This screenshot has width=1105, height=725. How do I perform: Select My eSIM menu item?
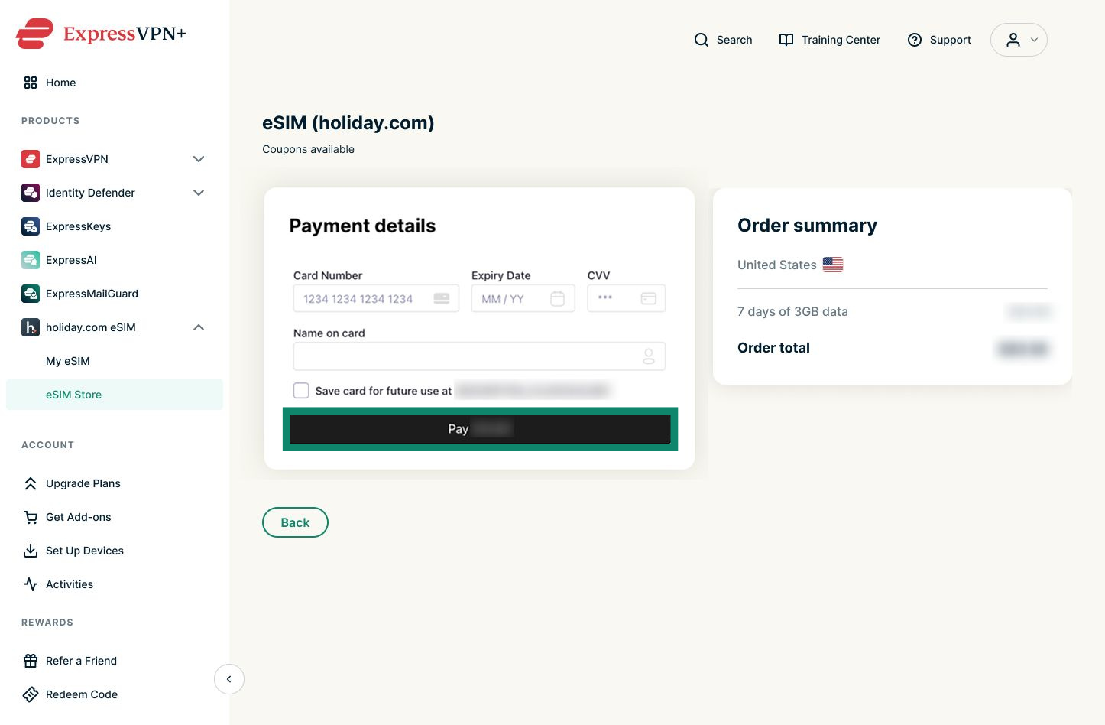[x=68, y=361]
